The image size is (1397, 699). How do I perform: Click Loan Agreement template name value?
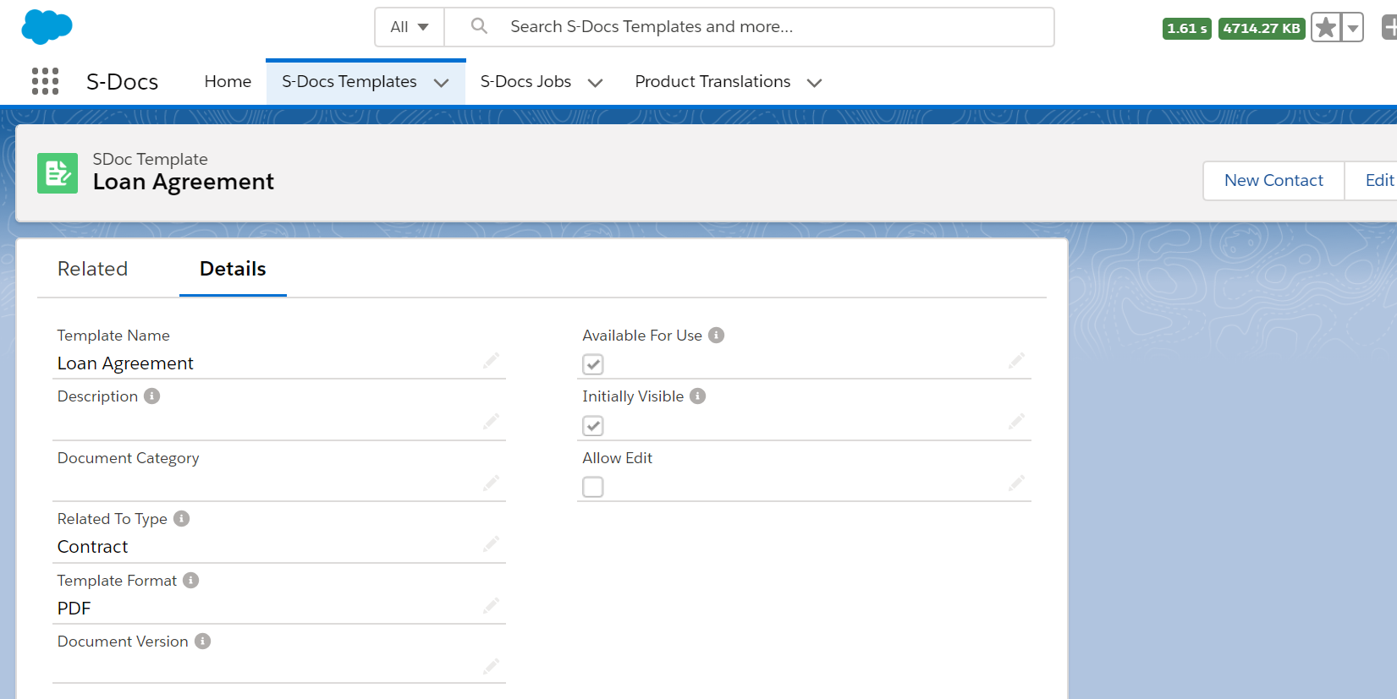tap(125, 363)
